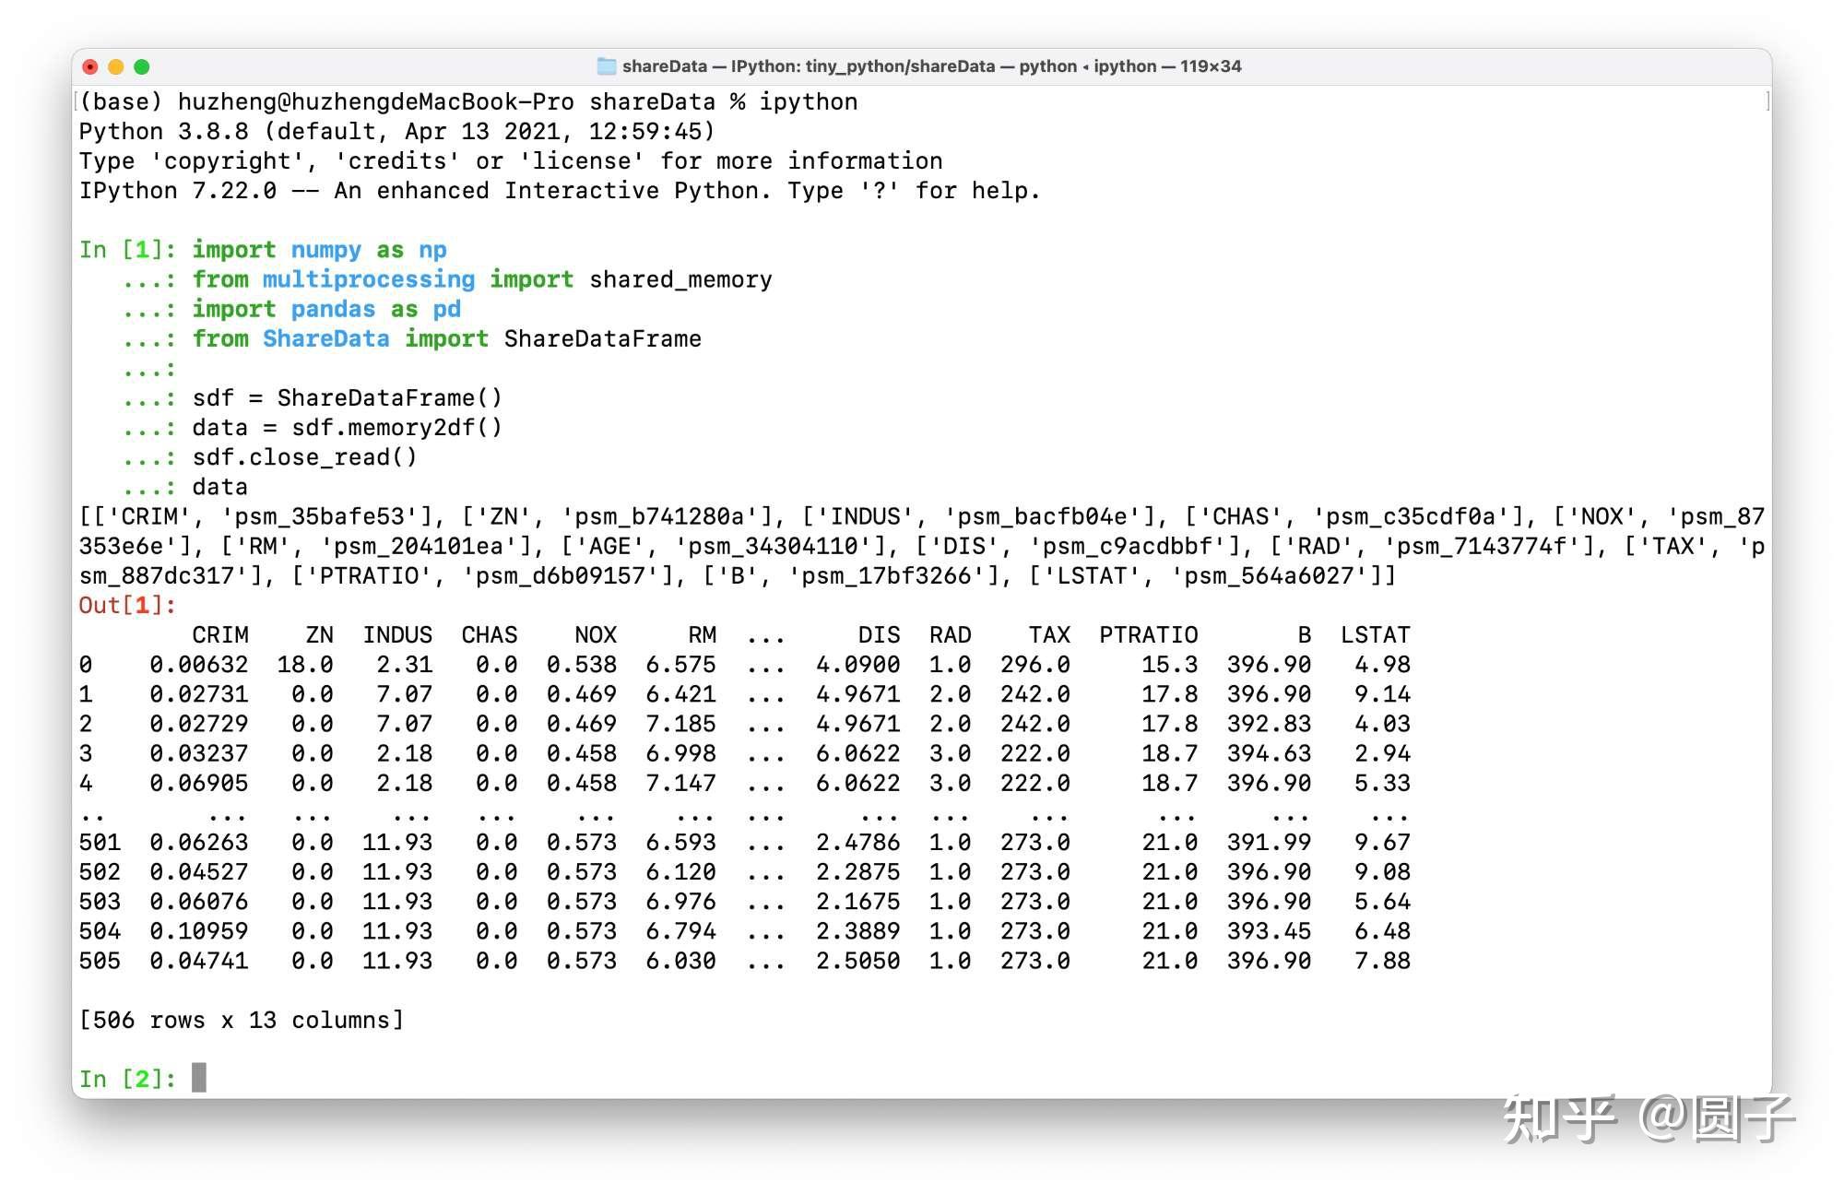Click the ZN value 18.0
The height and width of the screenshot is (1194, 1844).
(x=305, y=665)
